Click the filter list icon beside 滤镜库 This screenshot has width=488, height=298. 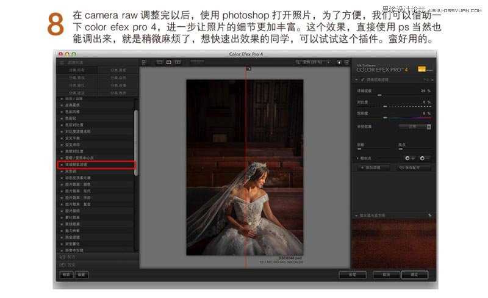coord(62,63)
